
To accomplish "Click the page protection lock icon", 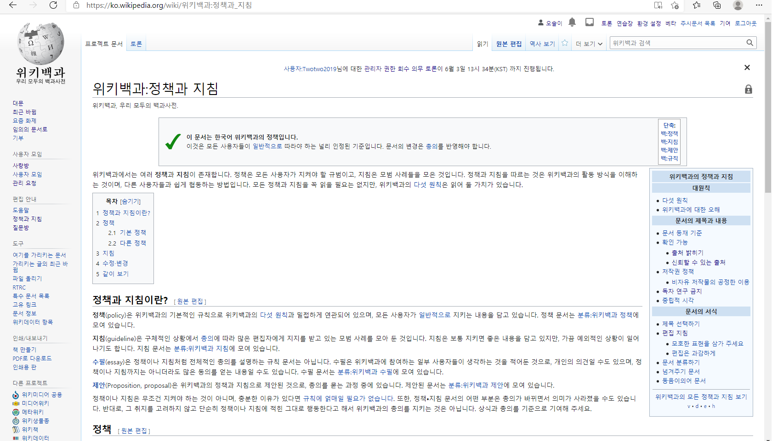I will tap(749, 89).
